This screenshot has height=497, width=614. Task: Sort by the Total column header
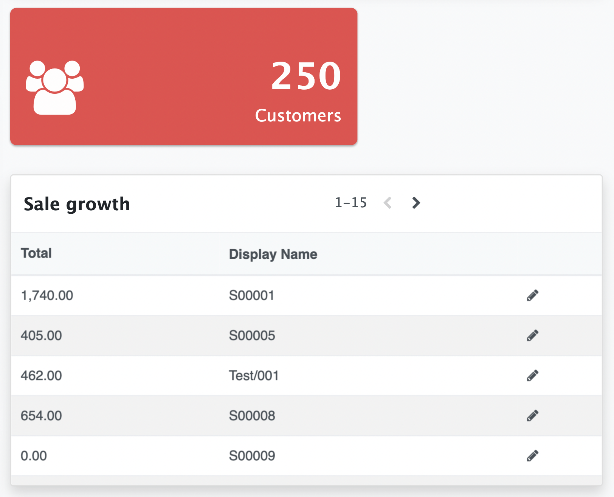36,253
